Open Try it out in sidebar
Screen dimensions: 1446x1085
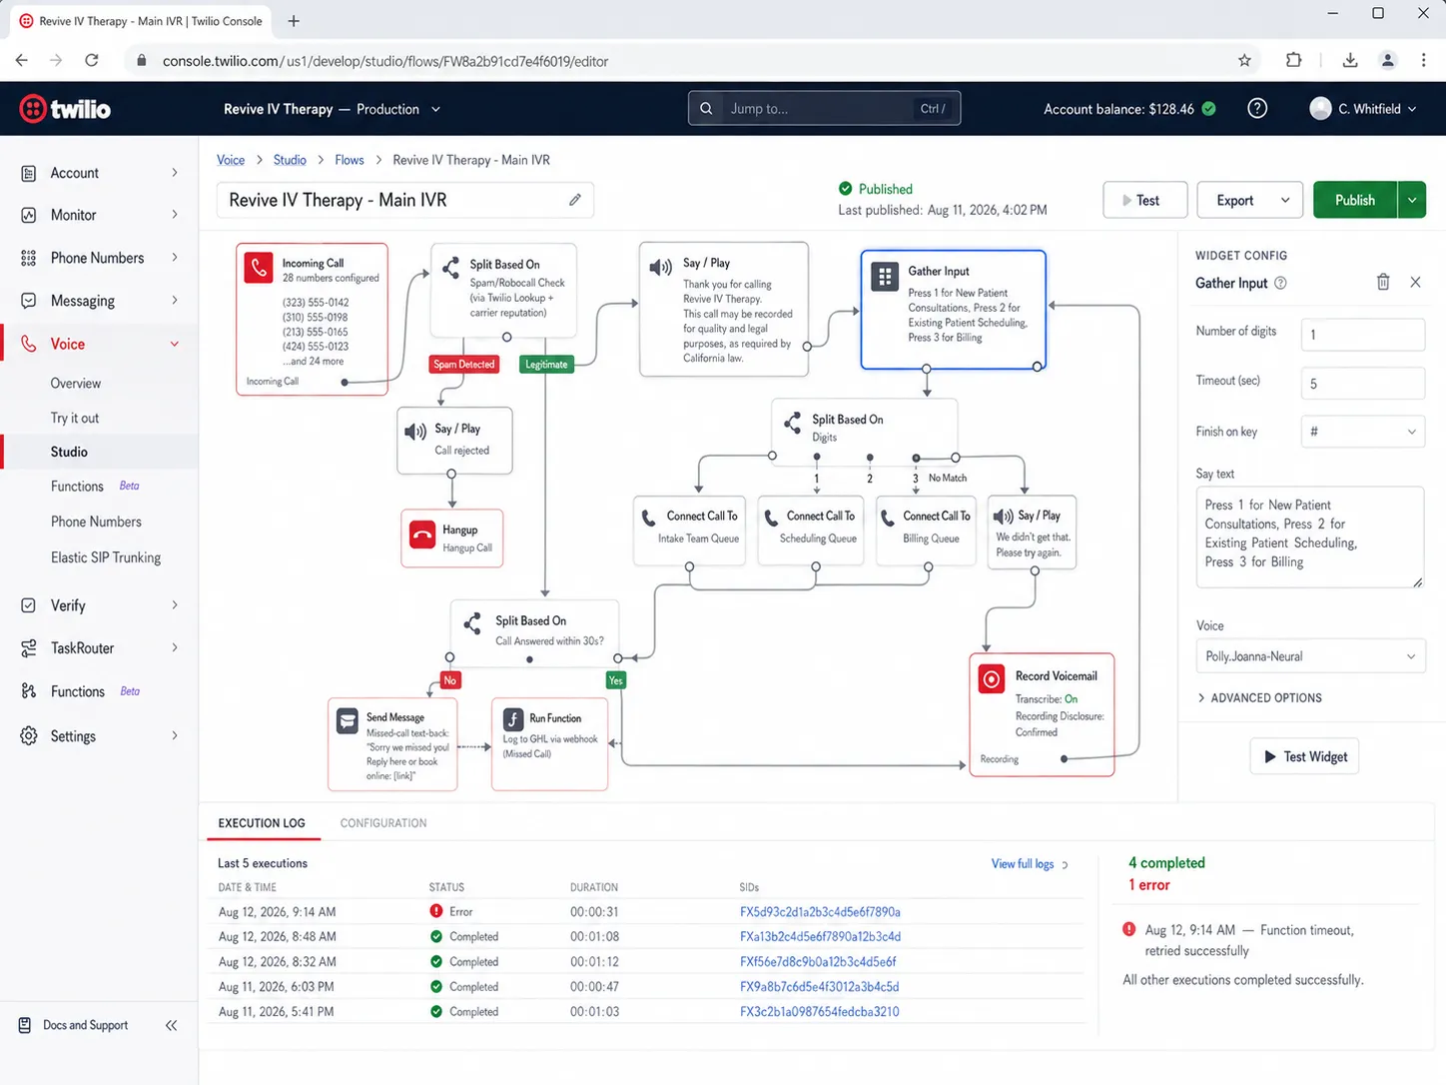[75, 418]
